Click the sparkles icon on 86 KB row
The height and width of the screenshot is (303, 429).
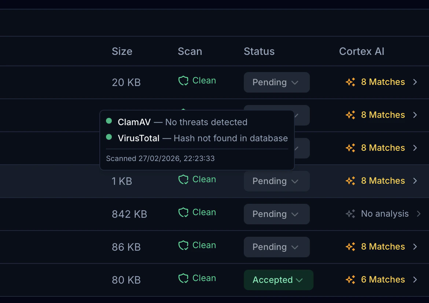[351, 247]
